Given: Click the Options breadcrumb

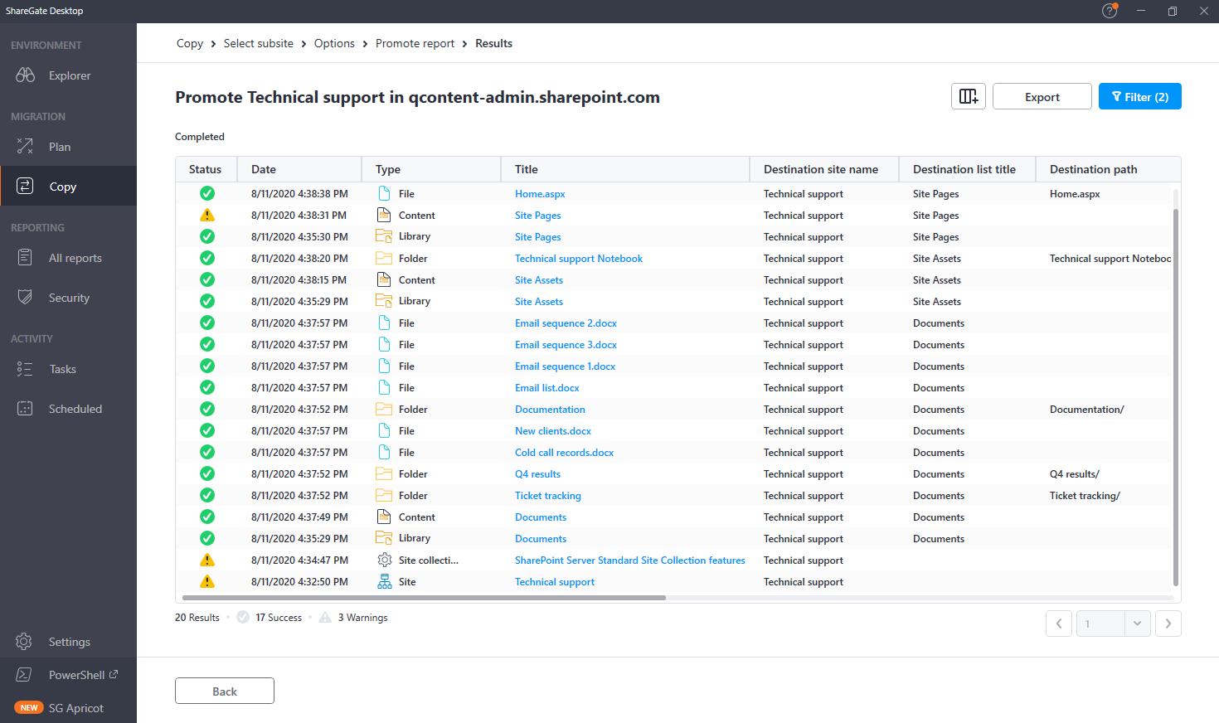Looking at the screenshot, I should tap(334, 43).
